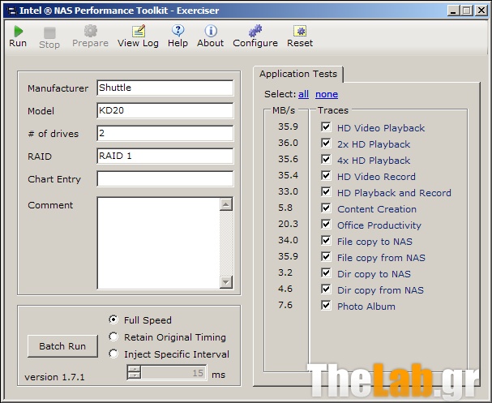Click the Prepare gear icon
The height and width of the screenshot is (403, 492).
point(90,31)
